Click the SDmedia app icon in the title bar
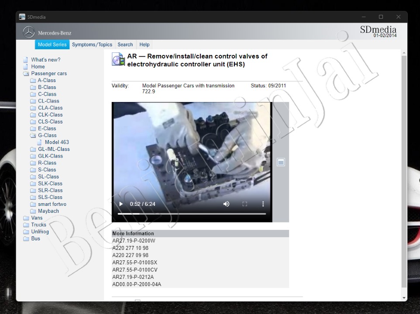Viewport: 420px width, 314px height. pyautogui.click(x=22, y=17)
